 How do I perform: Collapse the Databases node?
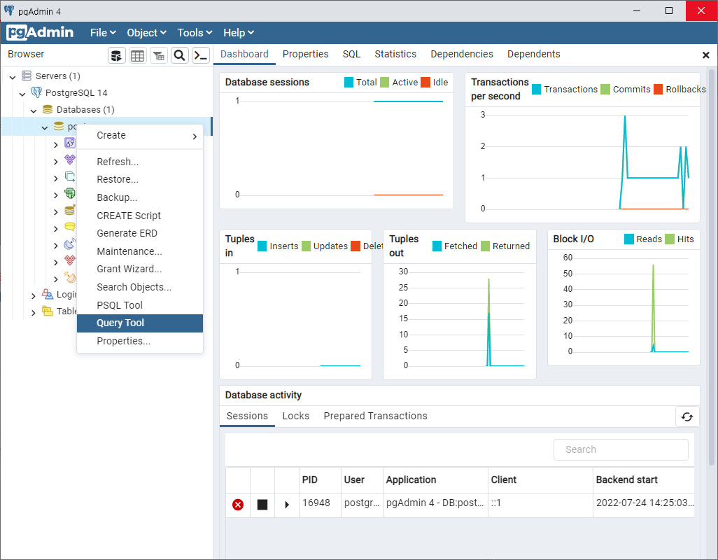[x=34, y=111]
